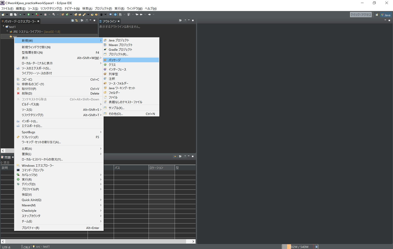Click the パス column header

pos(131,168)
